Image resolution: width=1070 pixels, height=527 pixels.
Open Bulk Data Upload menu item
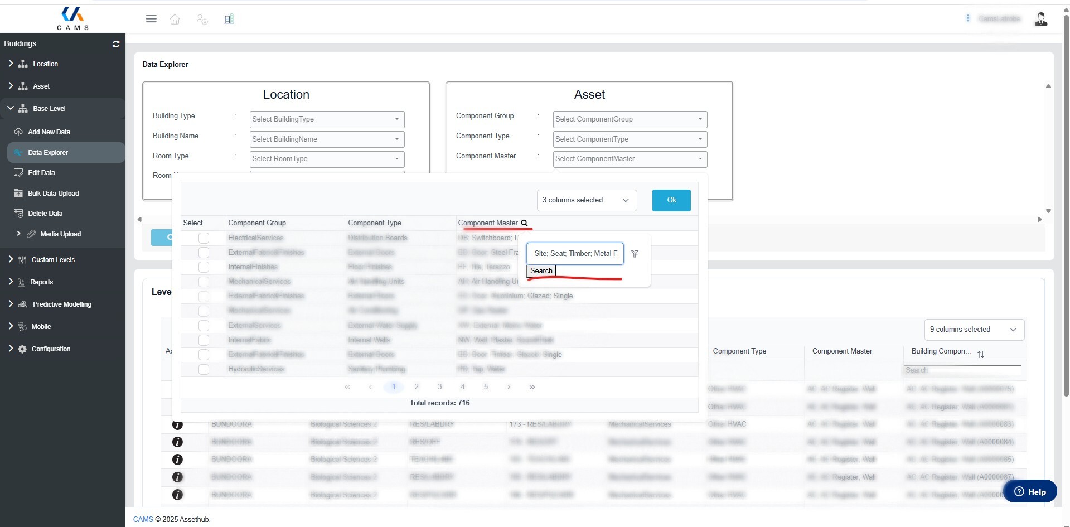pos(54,194)
